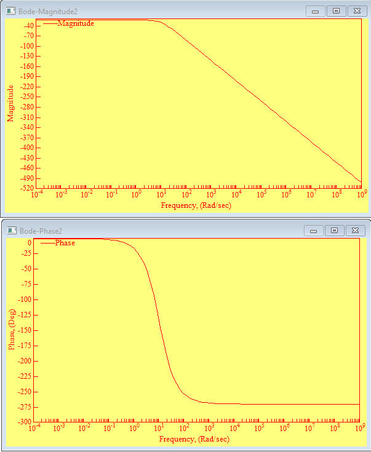371x452 pixels.
Task: Close the Bode-Magnitude2 window
Action: coord(357,11)
